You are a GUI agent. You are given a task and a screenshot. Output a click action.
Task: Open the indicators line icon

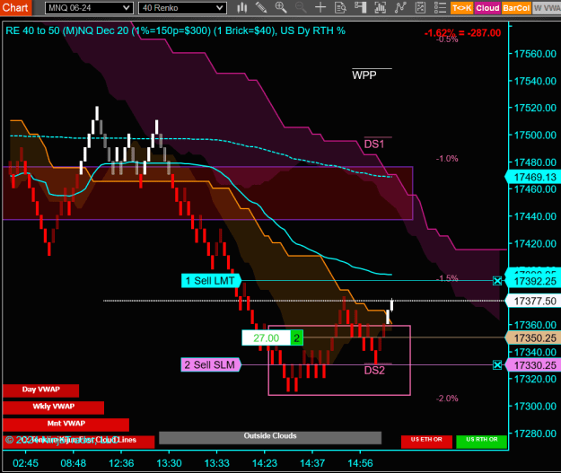click(400, 7)
